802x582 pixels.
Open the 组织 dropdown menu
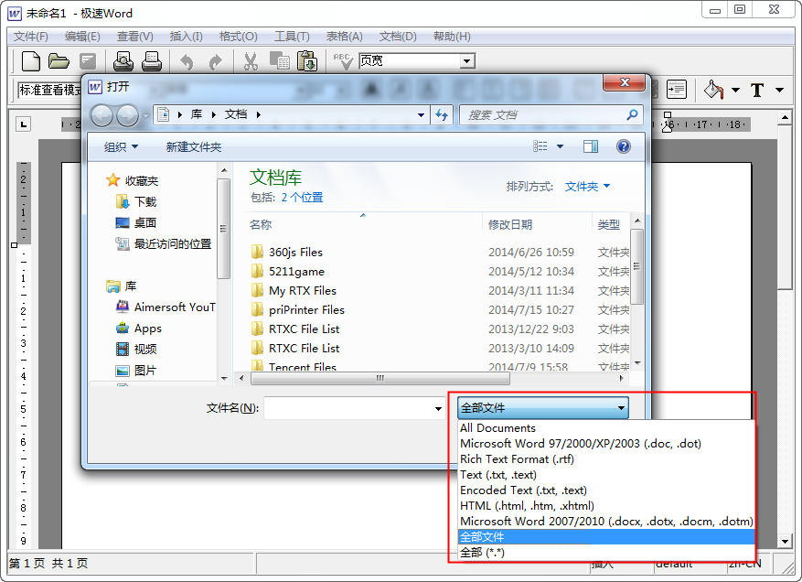tap(122, 147)
